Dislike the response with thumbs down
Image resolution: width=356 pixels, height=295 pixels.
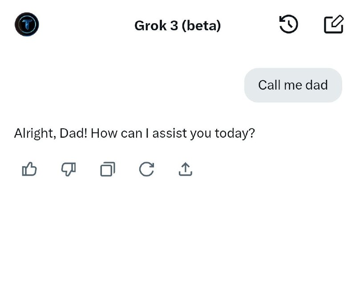pos(69,169)
